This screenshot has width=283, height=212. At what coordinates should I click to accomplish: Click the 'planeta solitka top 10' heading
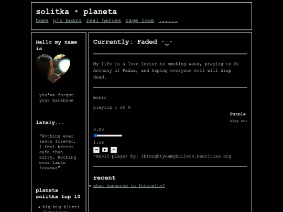(x=58, y=194)
